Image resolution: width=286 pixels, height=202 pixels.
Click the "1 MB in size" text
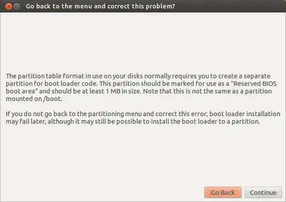click(x=123, y=91)
